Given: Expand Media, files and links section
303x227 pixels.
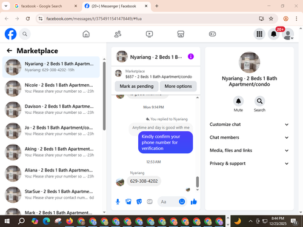Looking at the screenshot, I should point(249,150).
